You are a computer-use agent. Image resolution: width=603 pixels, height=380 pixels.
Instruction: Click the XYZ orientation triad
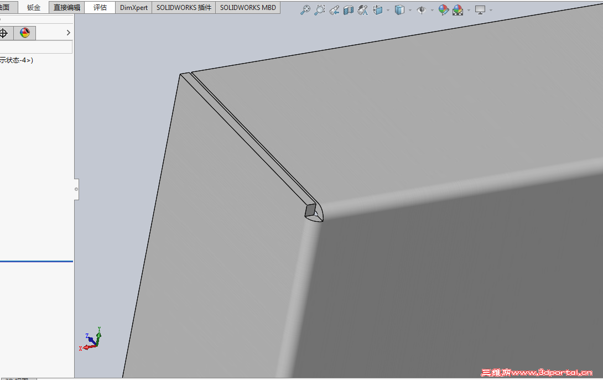pyautogui.click(x=91, y=339)
